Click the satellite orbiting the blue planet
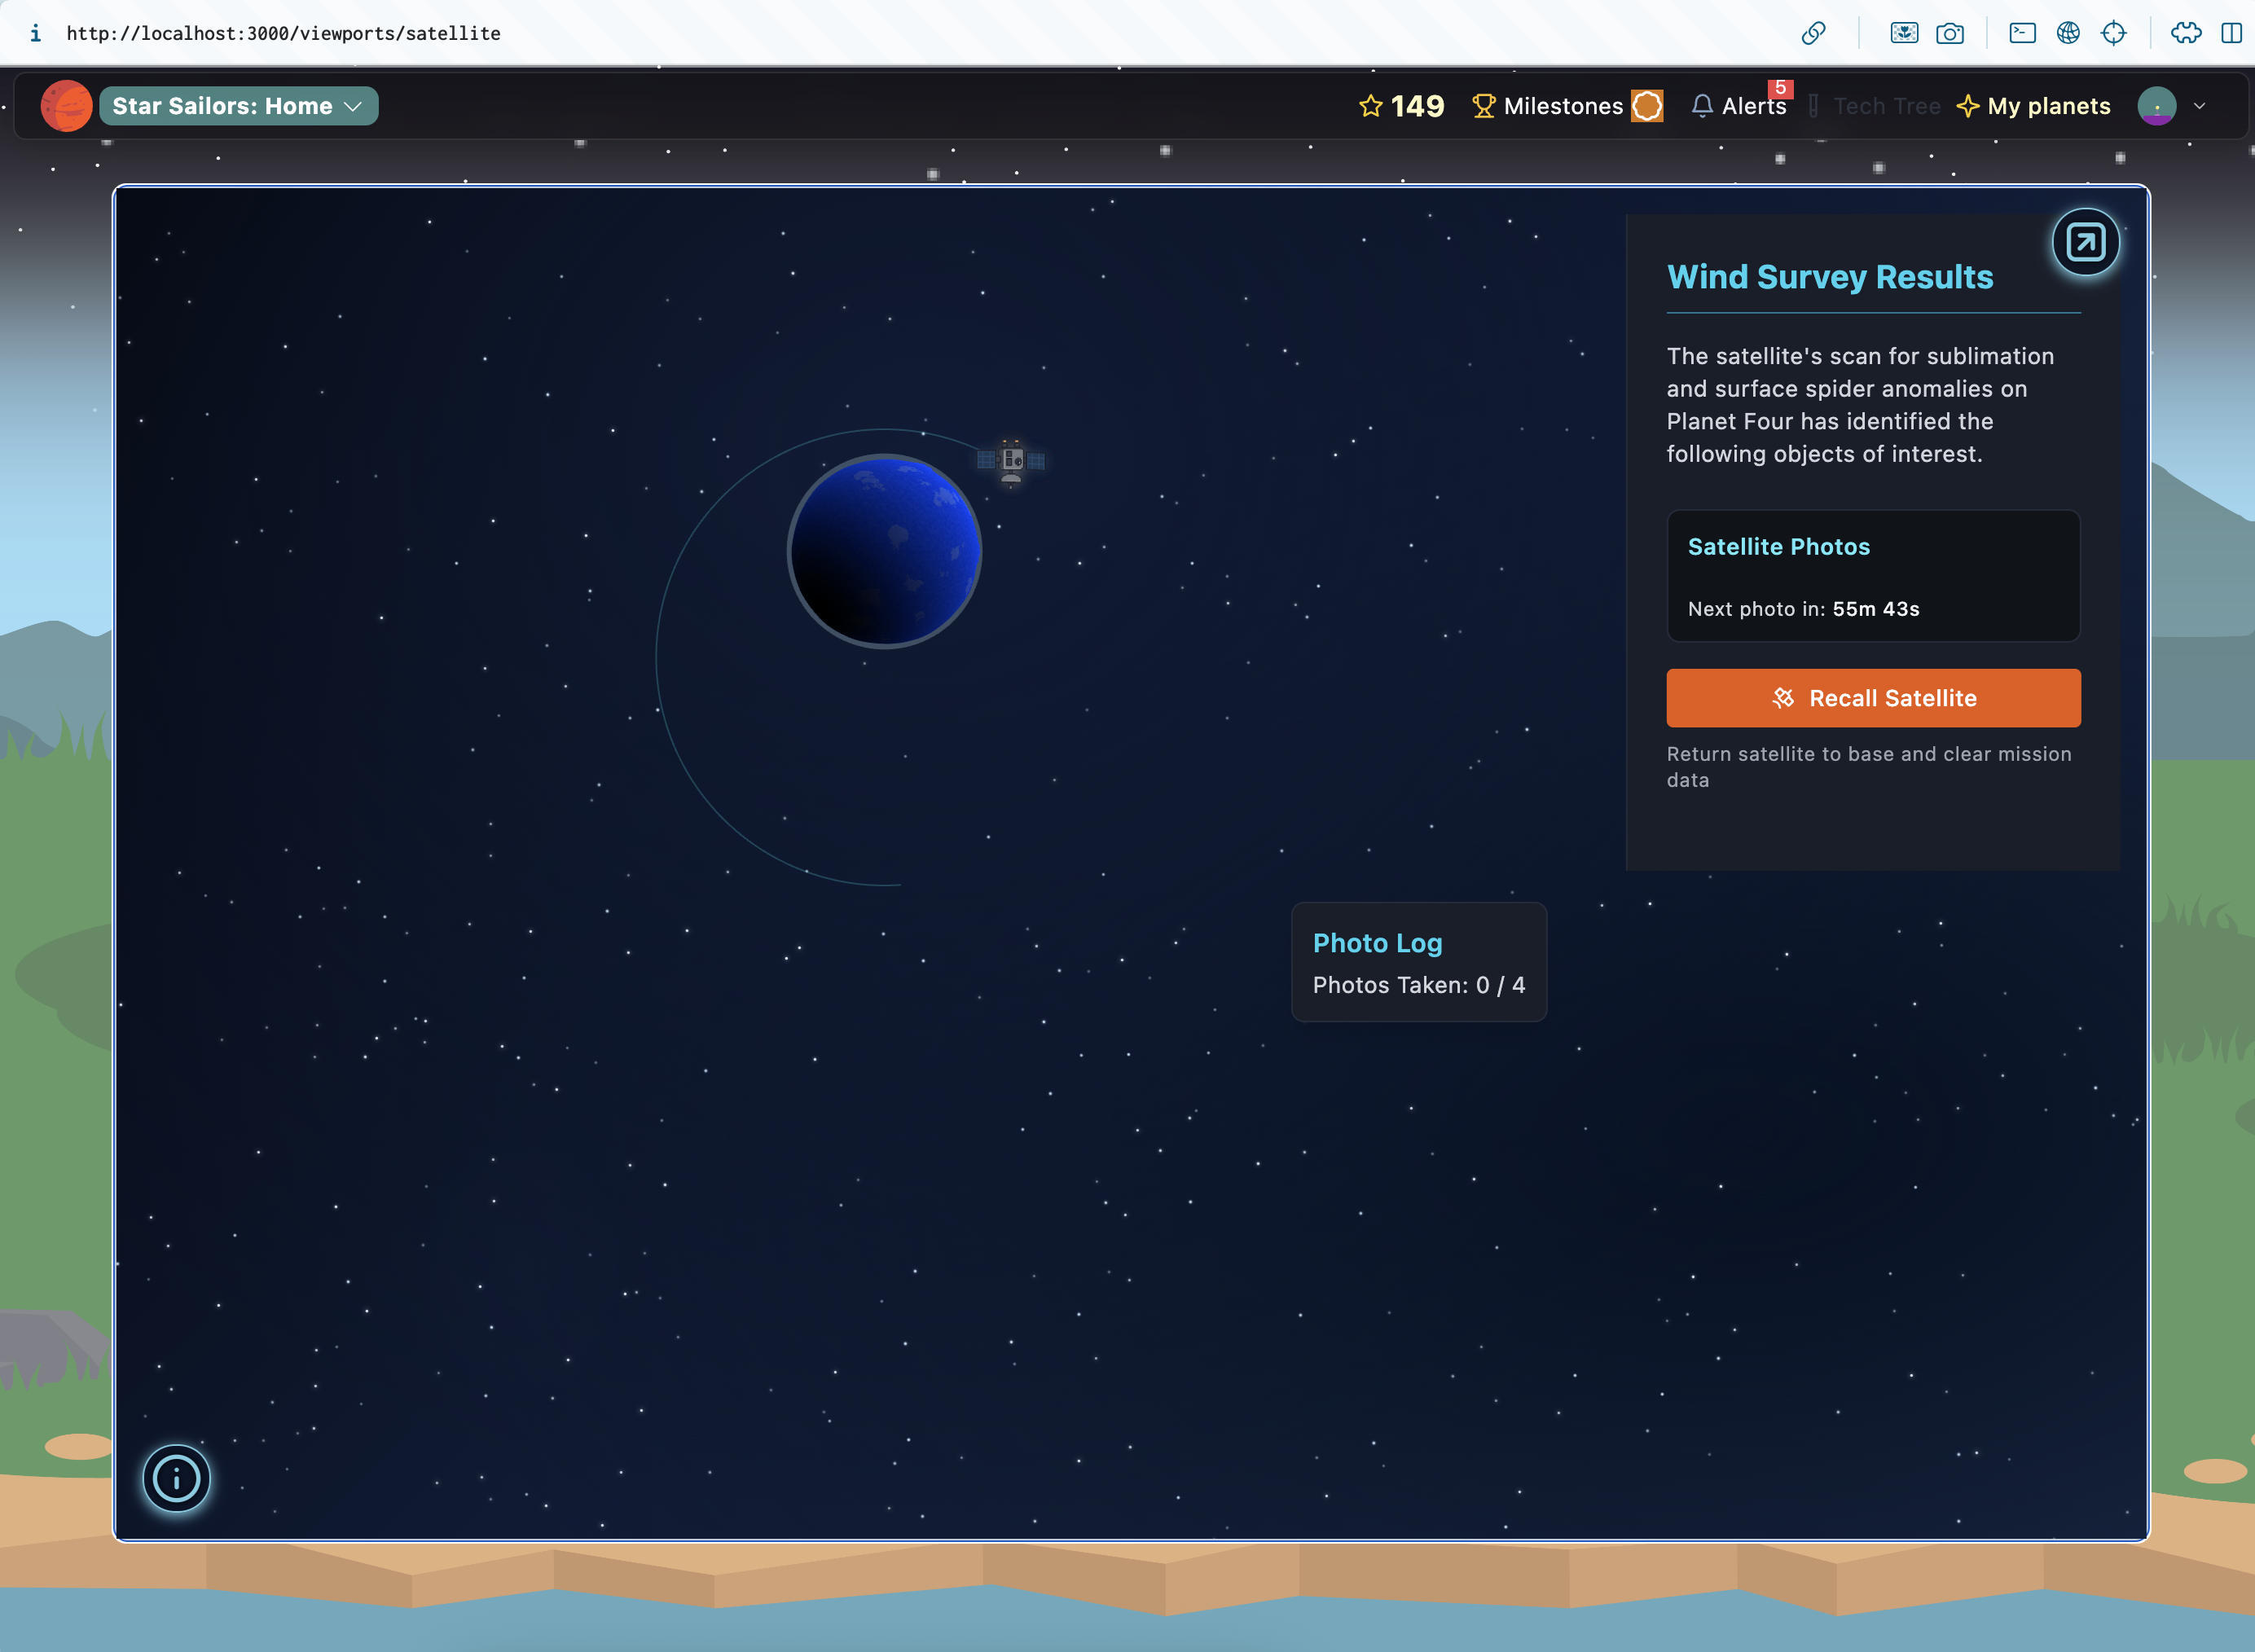Image resolution: width=2255 pixels, height=1652 pixels. tap(1011, 461)
